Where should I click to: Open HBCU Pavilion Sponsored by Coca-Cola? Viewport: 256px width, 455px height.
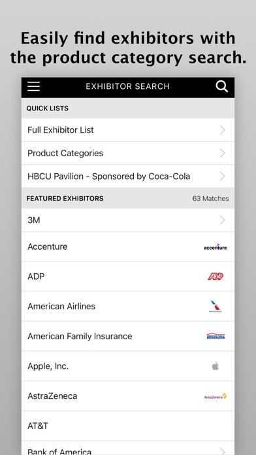pos(128,176)
